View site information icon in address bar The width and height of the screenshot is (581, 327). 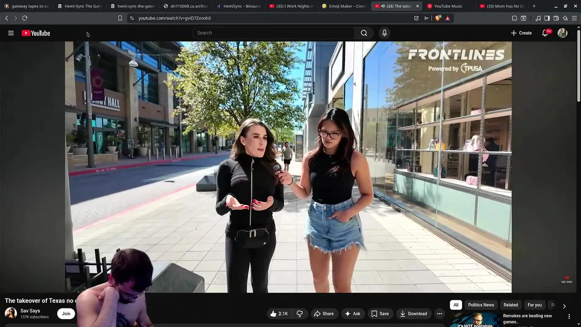click(132, 18)
